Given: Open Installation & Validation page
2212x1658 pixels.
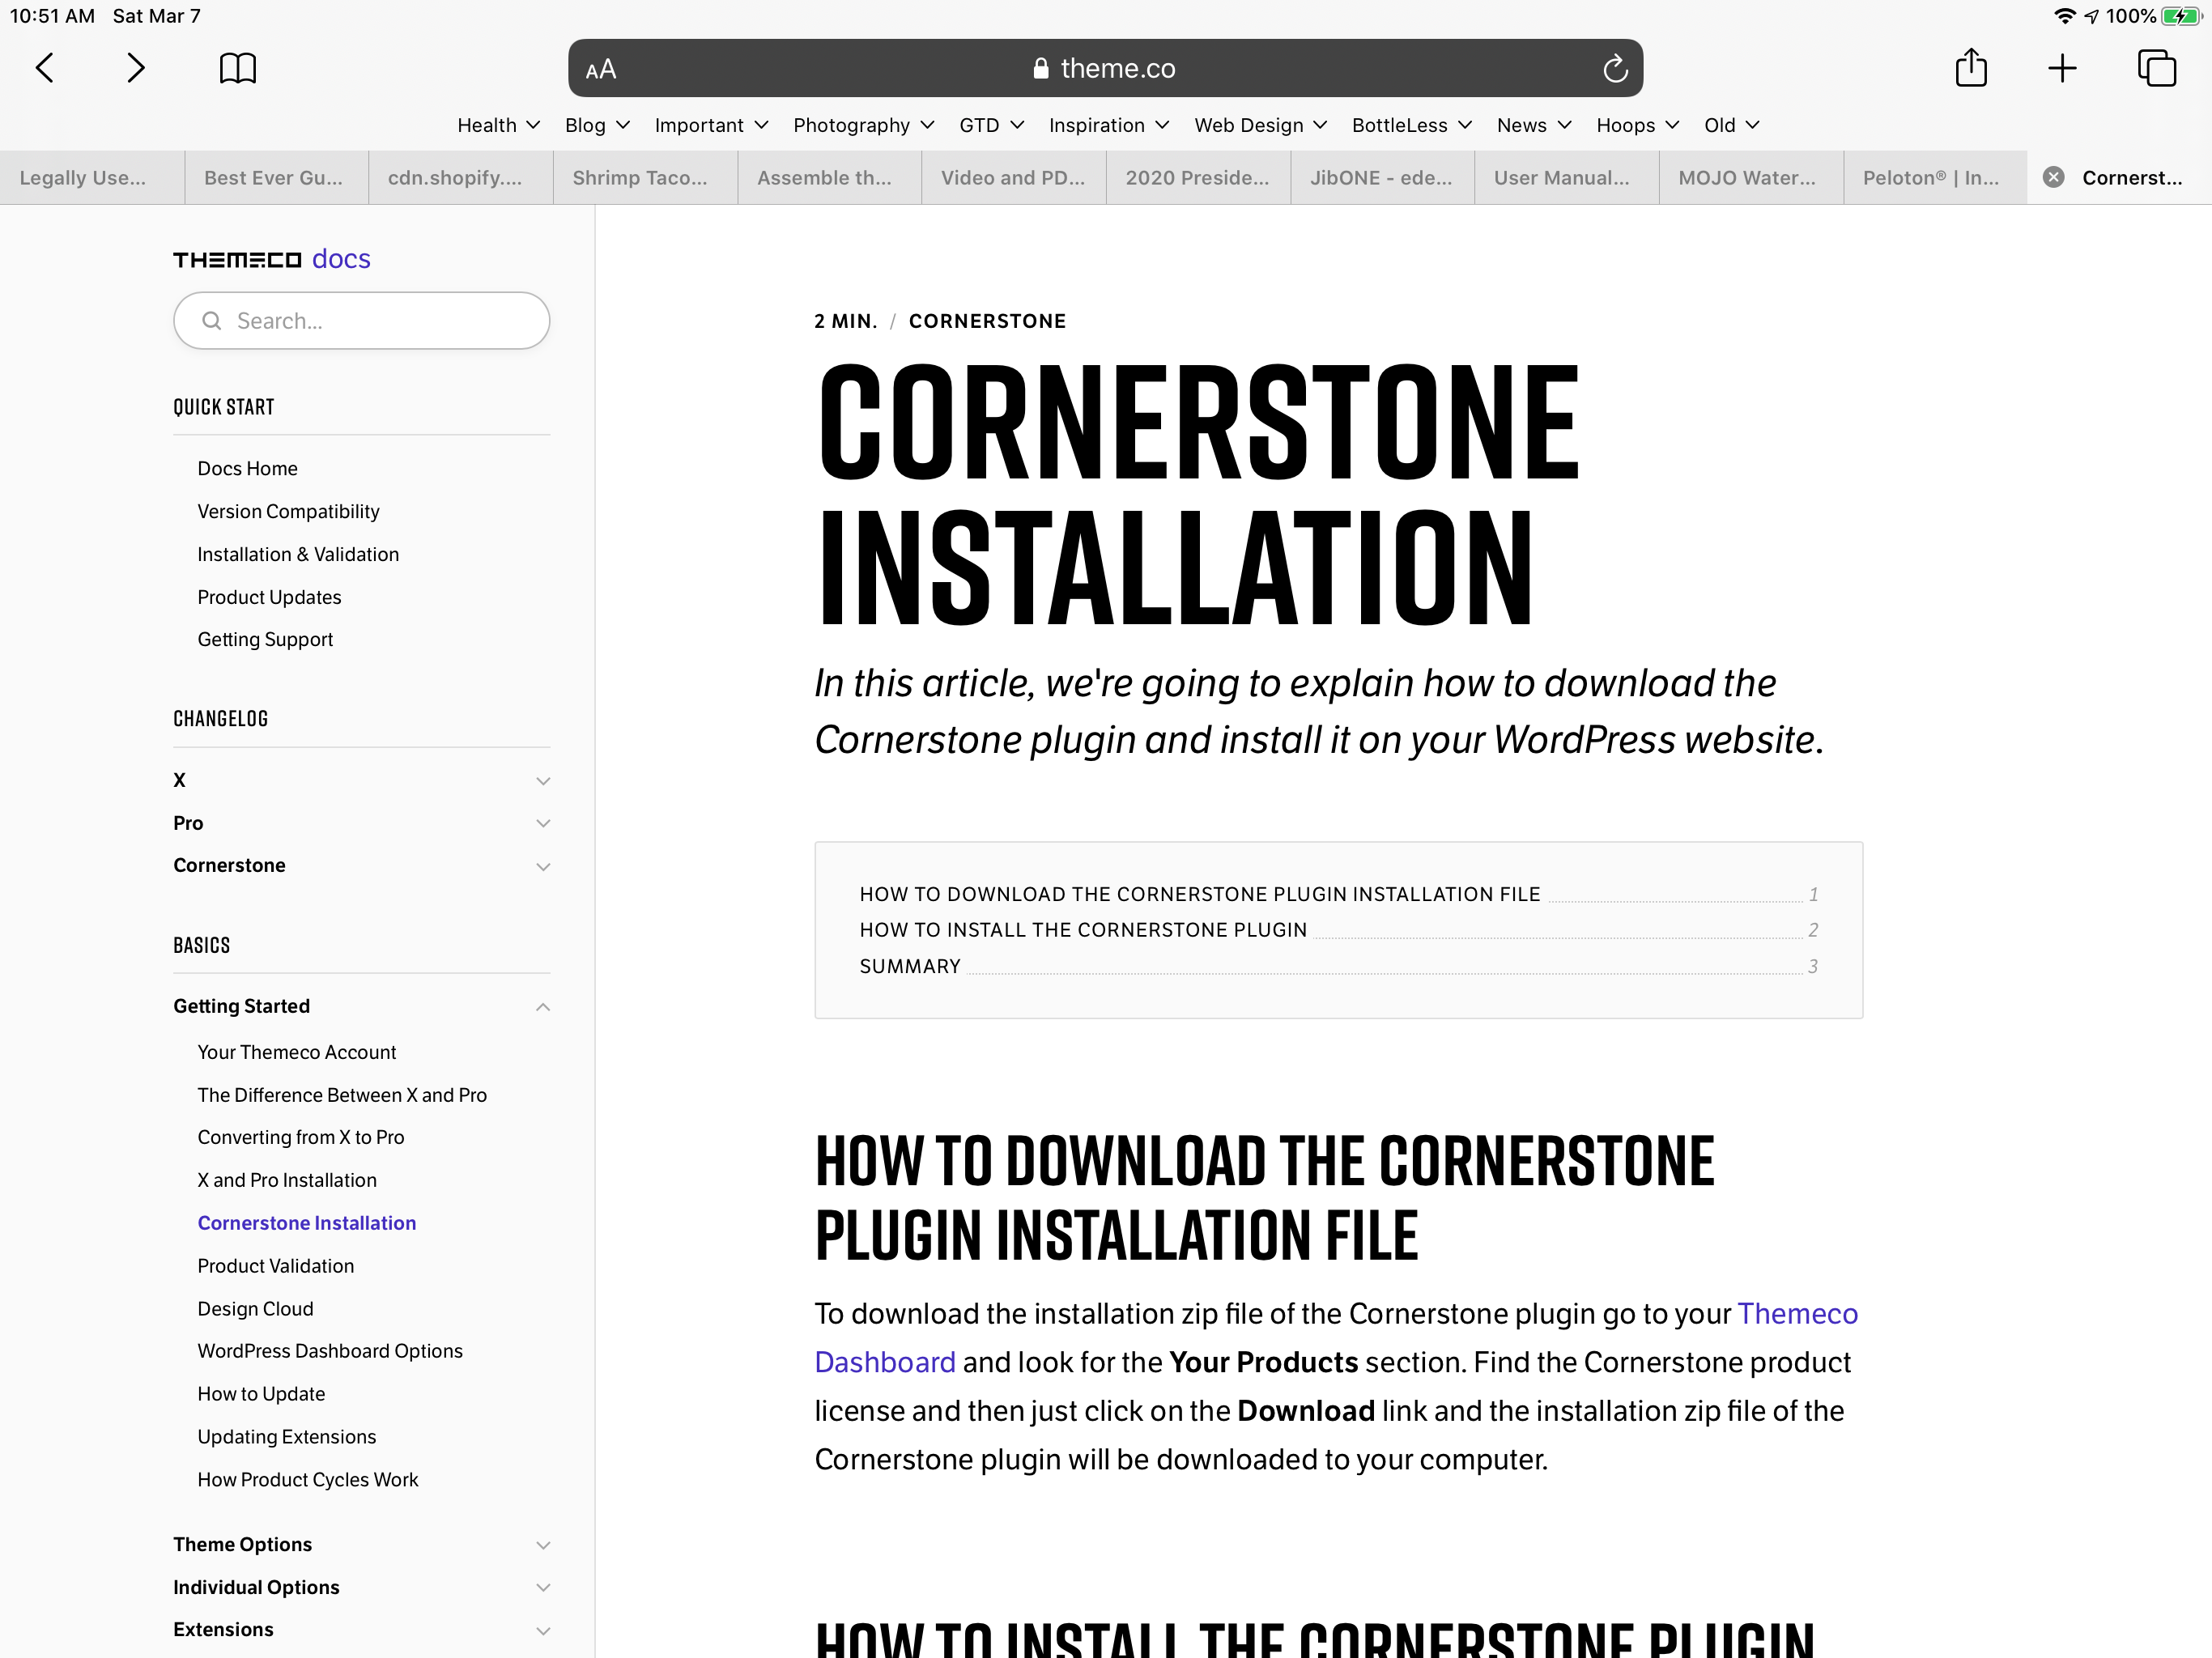Looking at the screenshot, I should click(x=298, y=554).
